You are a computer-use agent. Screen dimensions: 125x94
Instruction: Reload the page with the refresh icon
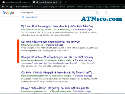[11, 7]
